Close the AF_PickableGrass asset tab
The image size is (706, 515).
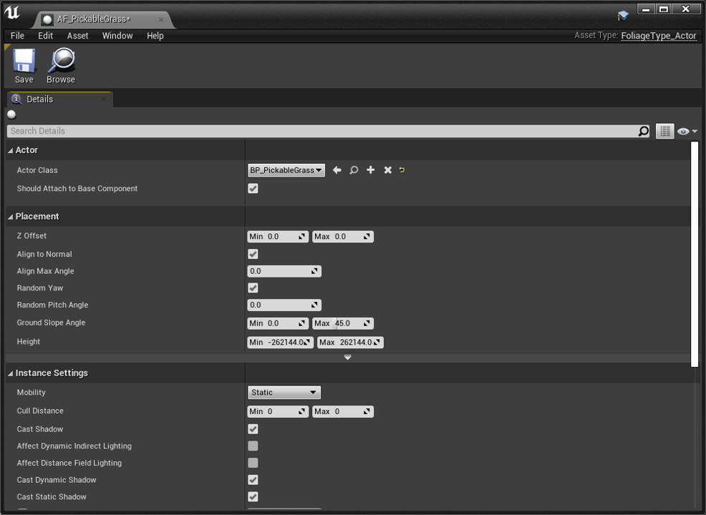pos(160,19)
